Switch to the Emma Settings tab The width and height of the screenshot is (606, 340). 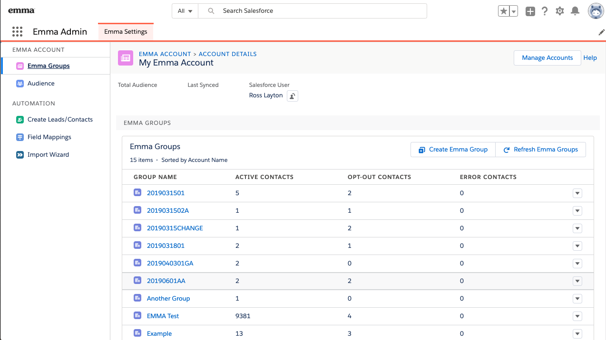point(126,32)
